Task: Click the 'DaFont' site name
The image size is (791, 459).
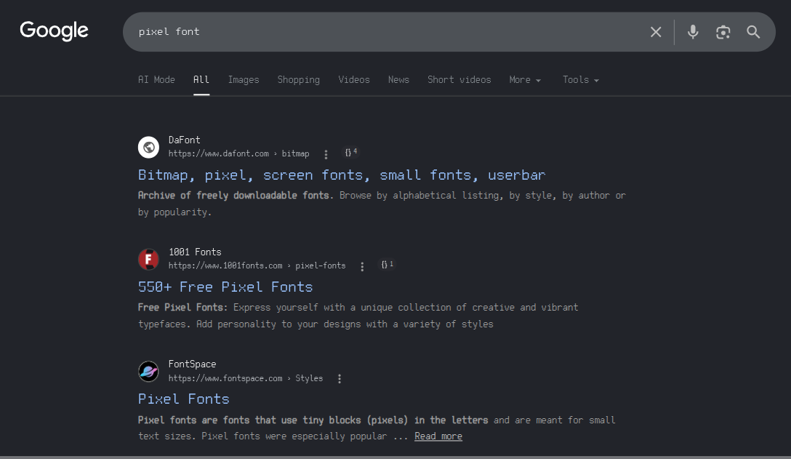Action: [184, 140]
